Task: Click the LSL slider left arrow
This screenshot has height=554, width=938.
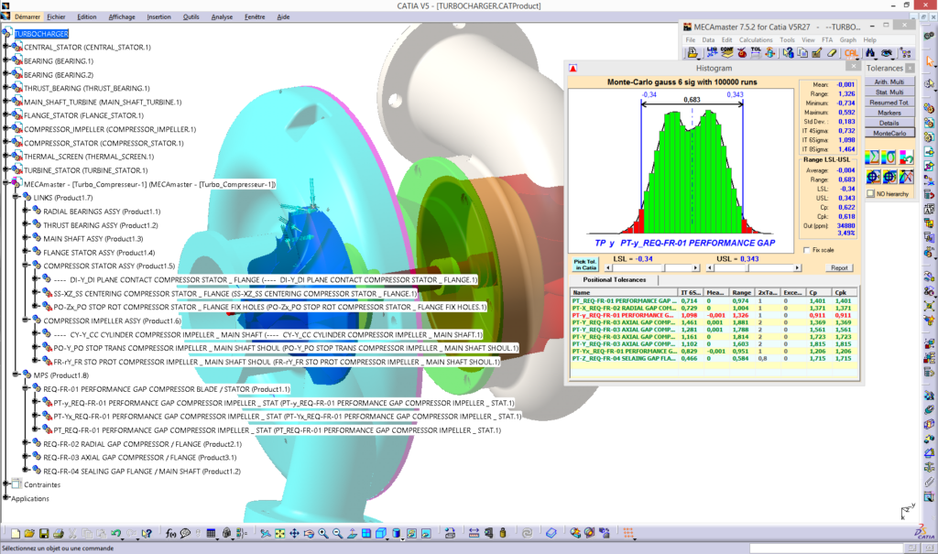Action: pos(608,268)
